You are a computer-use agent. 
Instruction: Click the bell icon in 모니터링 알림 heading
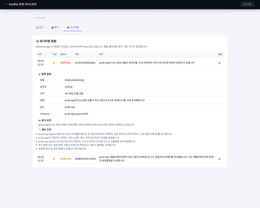tap(37, 41)
